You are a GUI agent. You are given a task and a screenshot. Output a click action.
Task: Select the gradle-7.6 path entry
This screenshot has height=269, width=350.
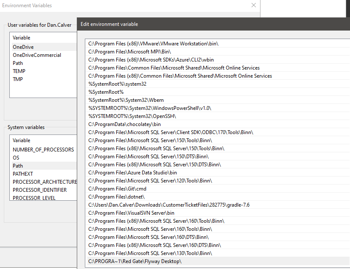217,205
